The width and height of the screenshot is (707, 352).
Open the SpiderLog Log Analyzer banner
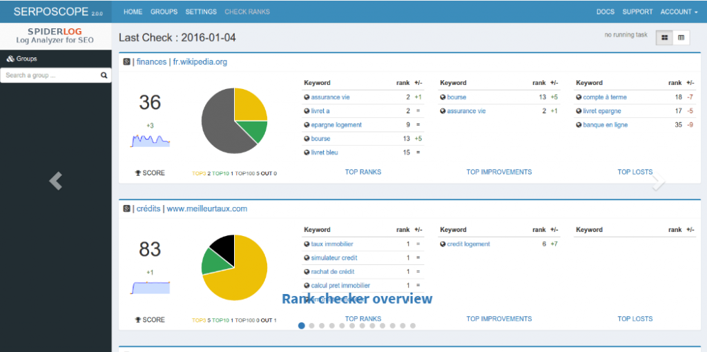55,36
